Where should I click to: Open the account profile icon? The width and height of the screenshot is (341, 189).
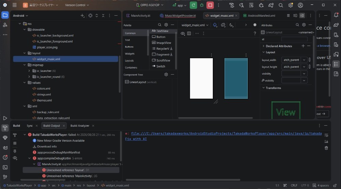[300, 5]
